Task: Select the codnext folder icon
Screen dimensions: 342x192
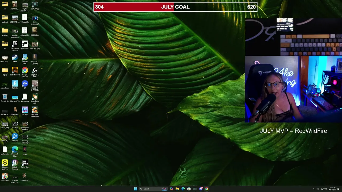Action: [5, 19]
